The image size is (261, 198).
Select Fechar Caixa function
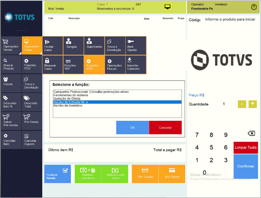[53, 46]
